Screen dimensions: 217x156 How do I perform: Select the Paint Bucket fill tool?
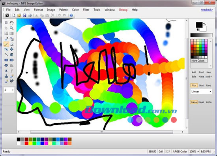pyautogui.click(x=11, y=39)
